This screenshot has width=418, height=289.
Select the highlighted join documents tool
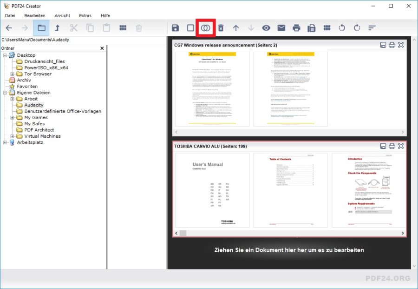[x=206, y=27]
